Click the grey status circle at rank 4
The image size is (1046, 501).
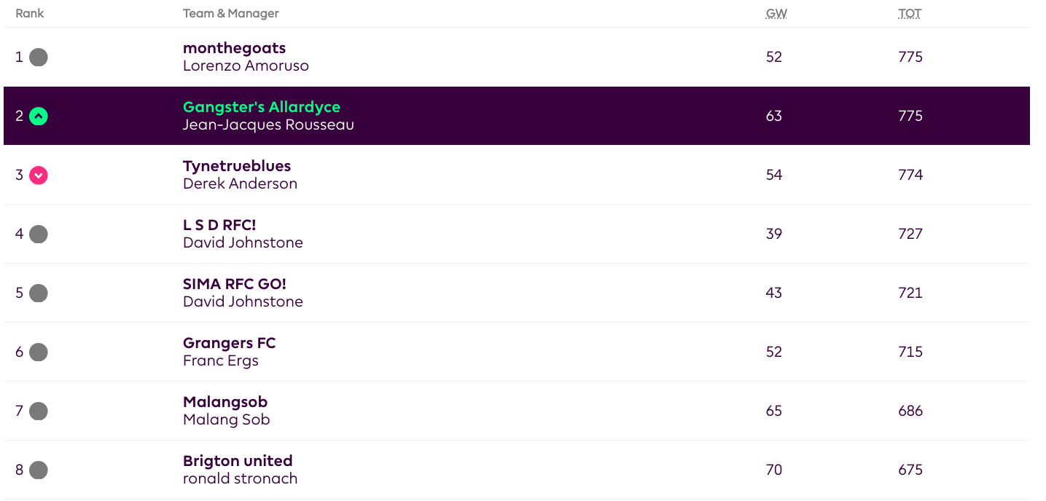(39, 234)
